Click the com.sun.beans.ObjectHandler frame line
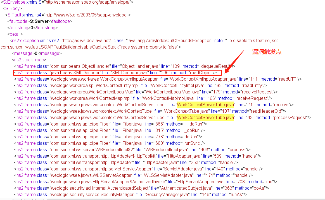This screenshot has height=200, width=325. coord(125,66)
